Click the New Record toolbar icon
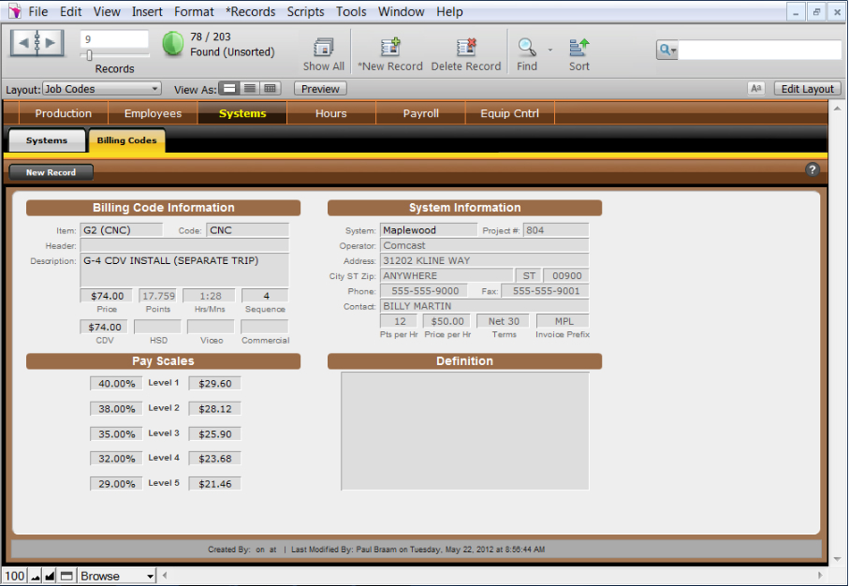The height and width of the screenshot is (586, 849). [390, 48]
